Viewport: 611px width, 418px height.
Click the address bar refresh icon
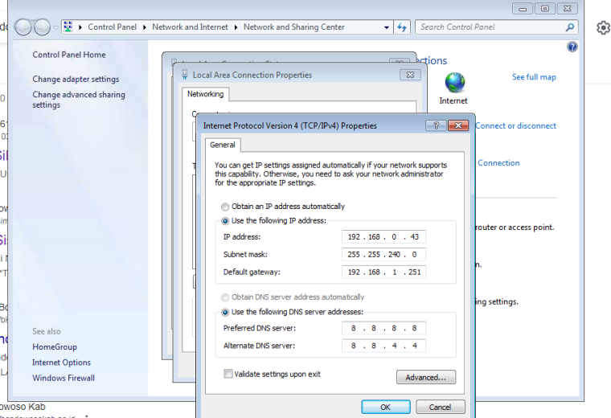(x=402, y=27)
